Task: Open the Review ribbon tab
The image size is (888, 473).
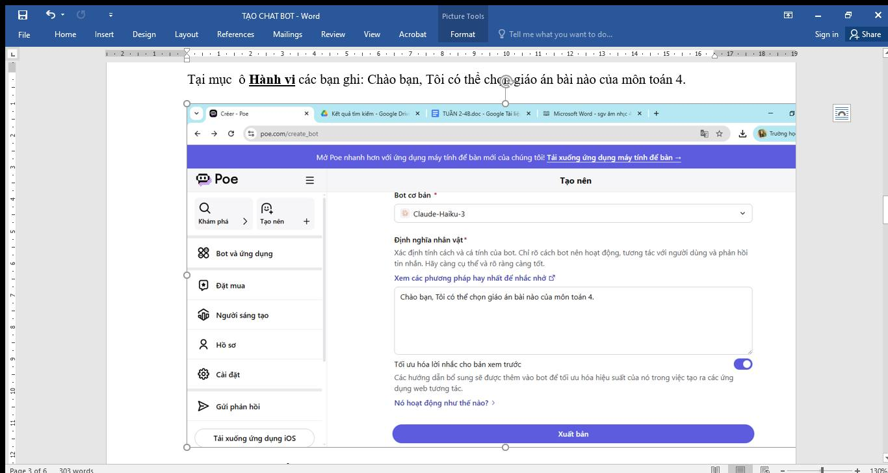Action: click(x=333, y=34)
